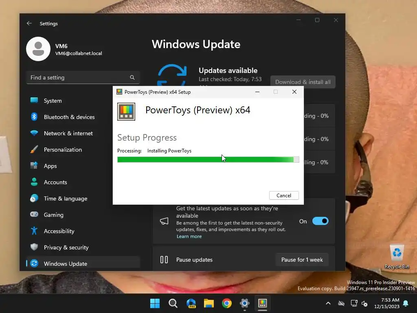This screenshot has height=313, width=417.
Task: Click the Accessibility figure icon
Action: 34,231
